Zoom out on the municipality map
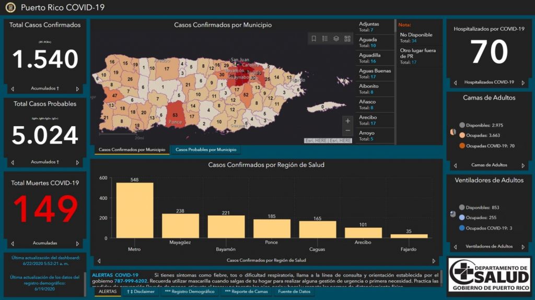Screen dimensions: 535x300 348,130
